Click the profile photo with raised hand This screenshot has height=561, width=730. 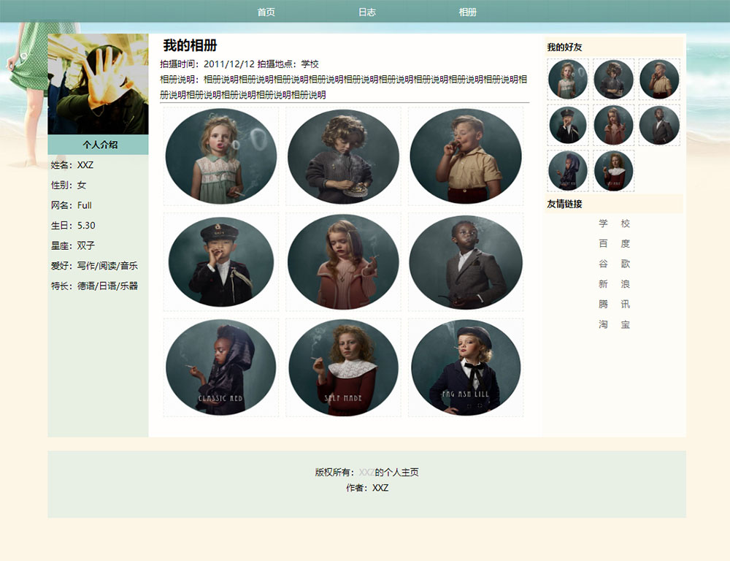click(99, 84)
